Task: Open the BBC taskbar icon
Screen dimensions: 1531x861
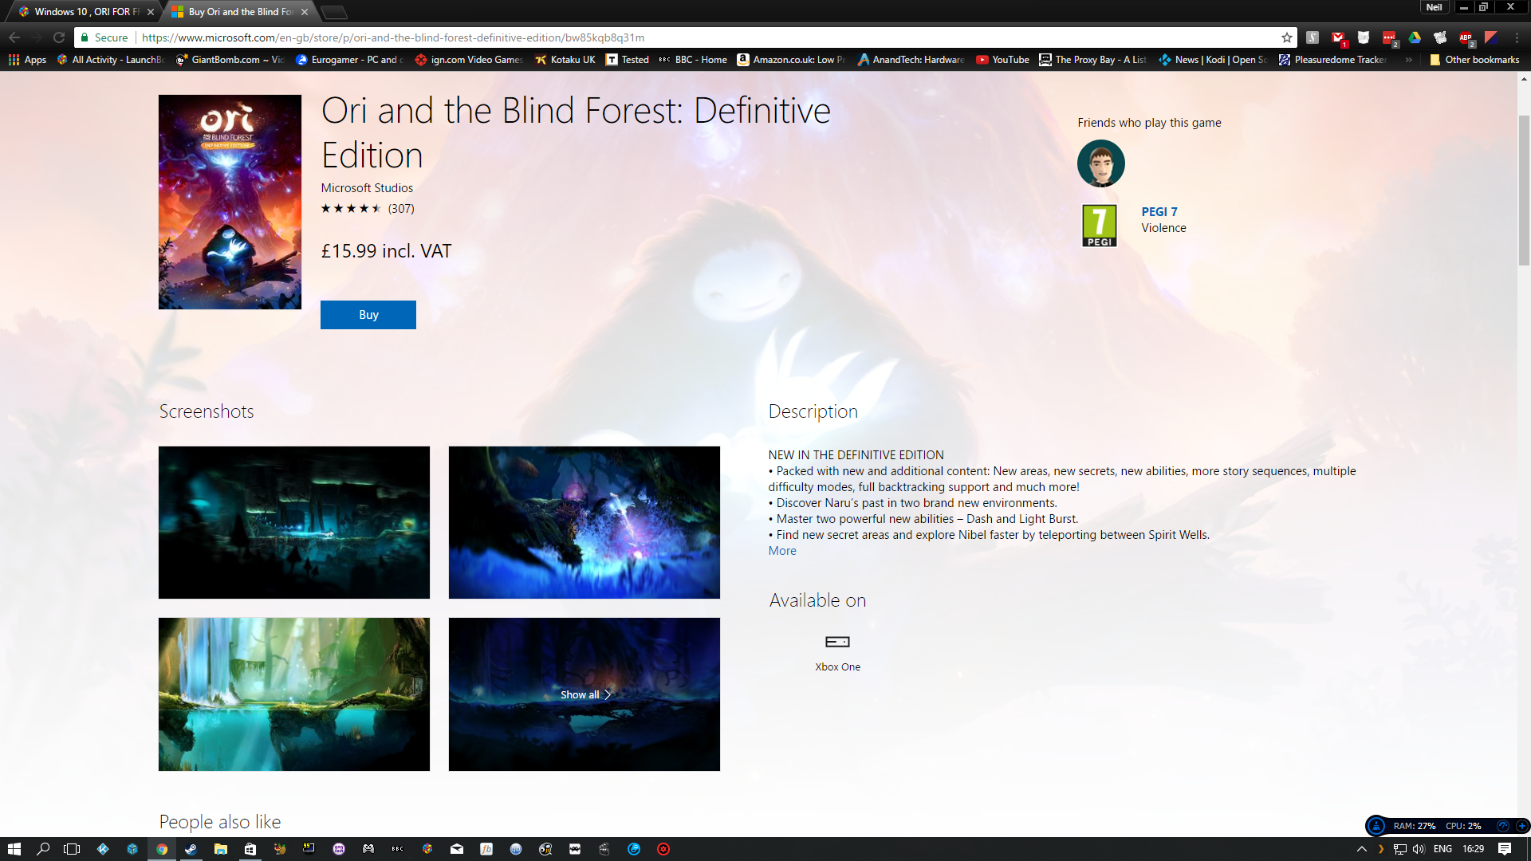Action: (x=398, y=849)
